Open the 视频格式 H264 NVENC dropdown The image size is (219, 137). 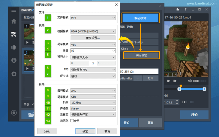click(x=93, y=31)
